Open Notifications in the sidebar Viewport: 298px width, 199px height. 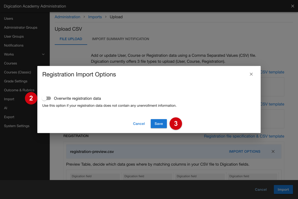click(14, 45)
